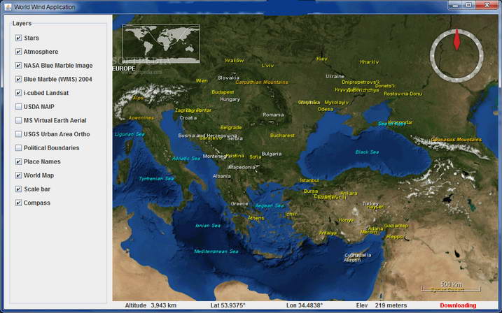The image size is (502, 313).
Task: Click the Lon 34.4838° status readout
Action: (305, 305)
